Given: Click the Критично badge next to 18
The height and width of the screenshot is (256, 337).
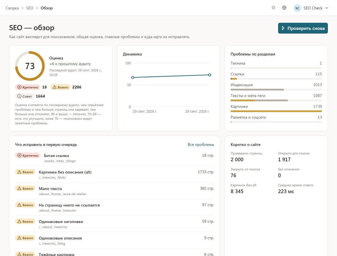Looking at the screenshot, I should tap(28, 87).
